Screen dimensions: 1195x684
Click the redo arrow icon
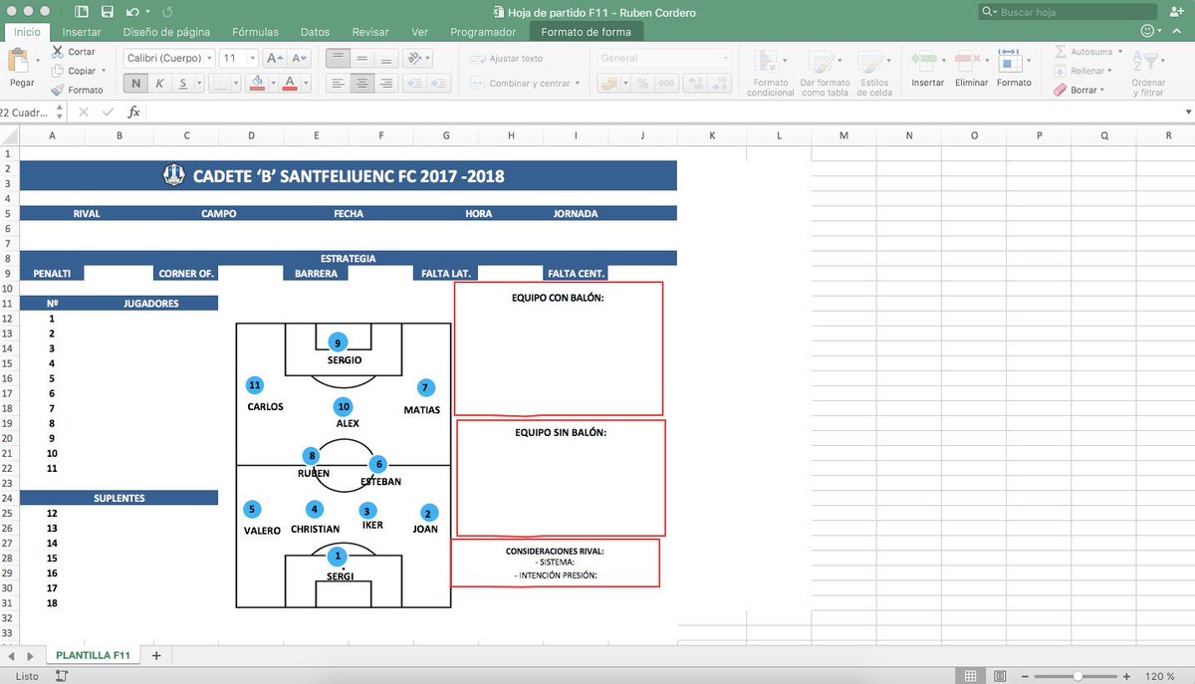pos(167,13)
